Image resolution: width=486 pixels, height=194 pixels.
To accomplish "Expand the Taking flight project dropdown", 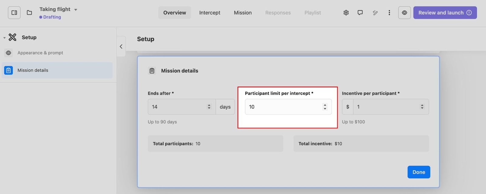I will 76,10.
